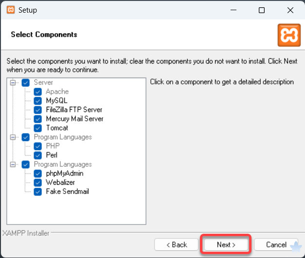Click the Apache label text
Image resolution: width=305 pixels, height=258 pixels.
point(57,92)
